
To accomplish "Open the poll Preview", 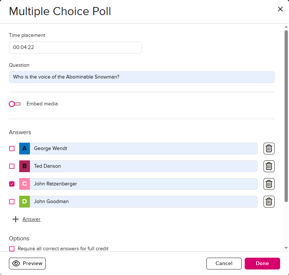I will [27, 264].
